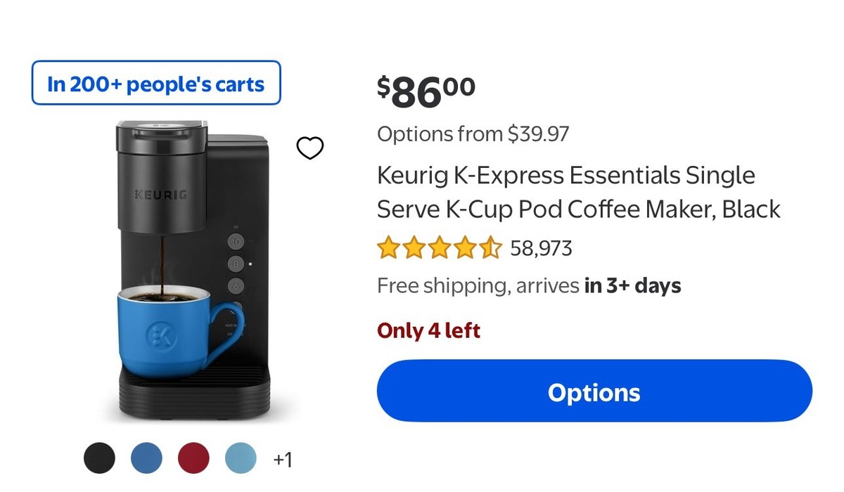Screen dimensions: 844x492
Task: Select the black color swatch circle
Action: click(98, 458)
